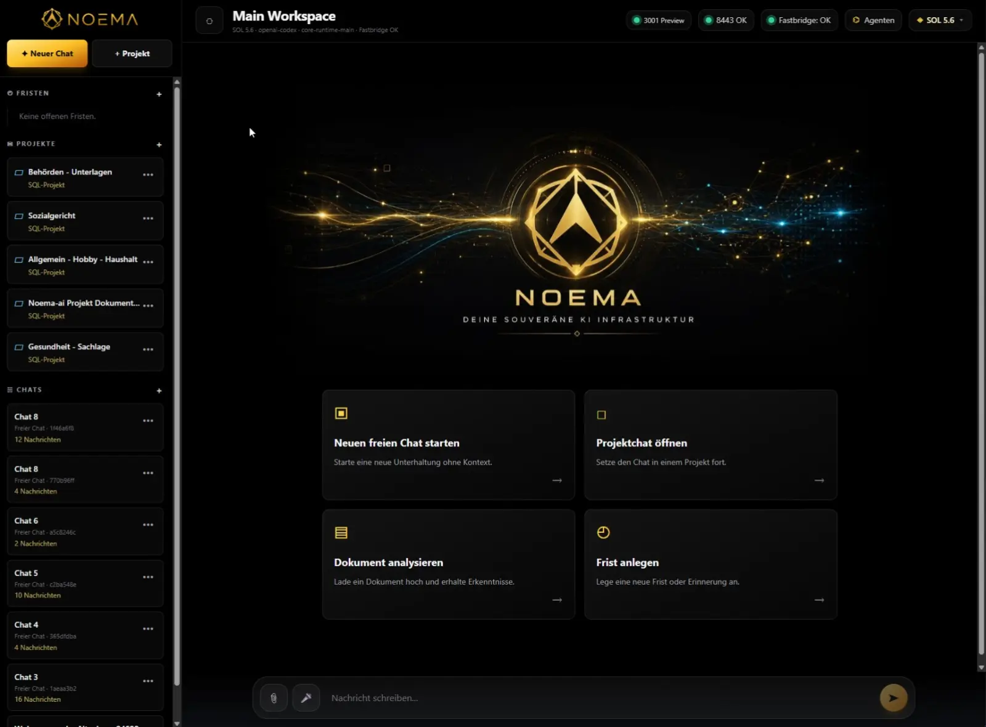Image resolution: width=986 pixels, height=727 pixels.
Task: Select the Frist anlegen card
Action: [x=711, y=564]
